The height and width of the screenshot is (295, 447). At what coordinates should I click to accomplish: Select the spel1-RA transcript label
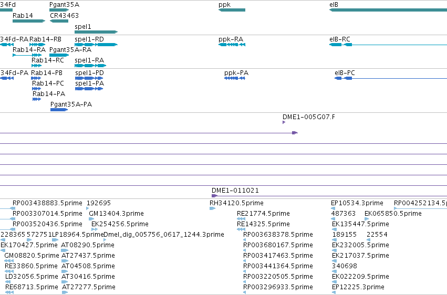coord(89,60)
